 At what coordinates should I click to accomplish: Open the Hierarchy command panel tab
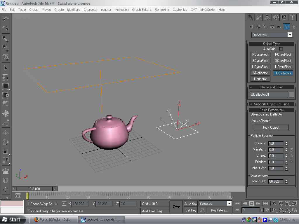[x=267, y=17]
